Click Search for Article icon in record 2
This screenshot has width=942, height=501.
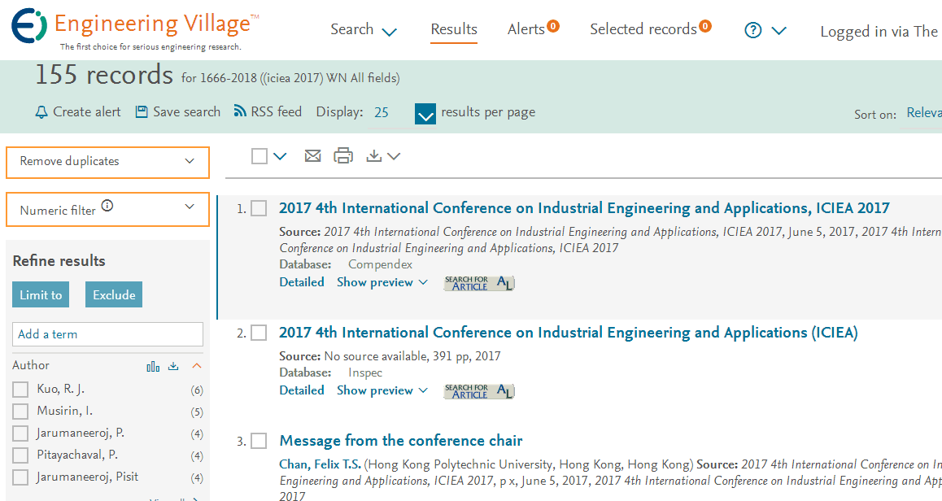coord(479,391)
